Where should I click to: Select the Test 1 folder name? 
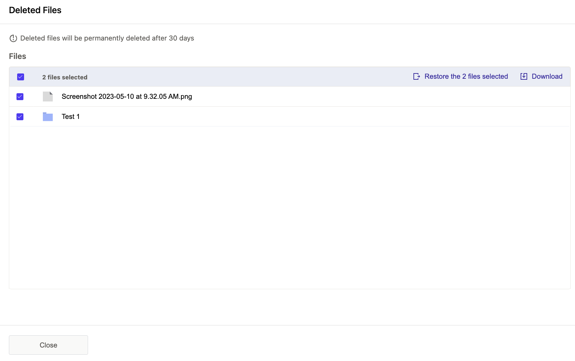point(71,117)
